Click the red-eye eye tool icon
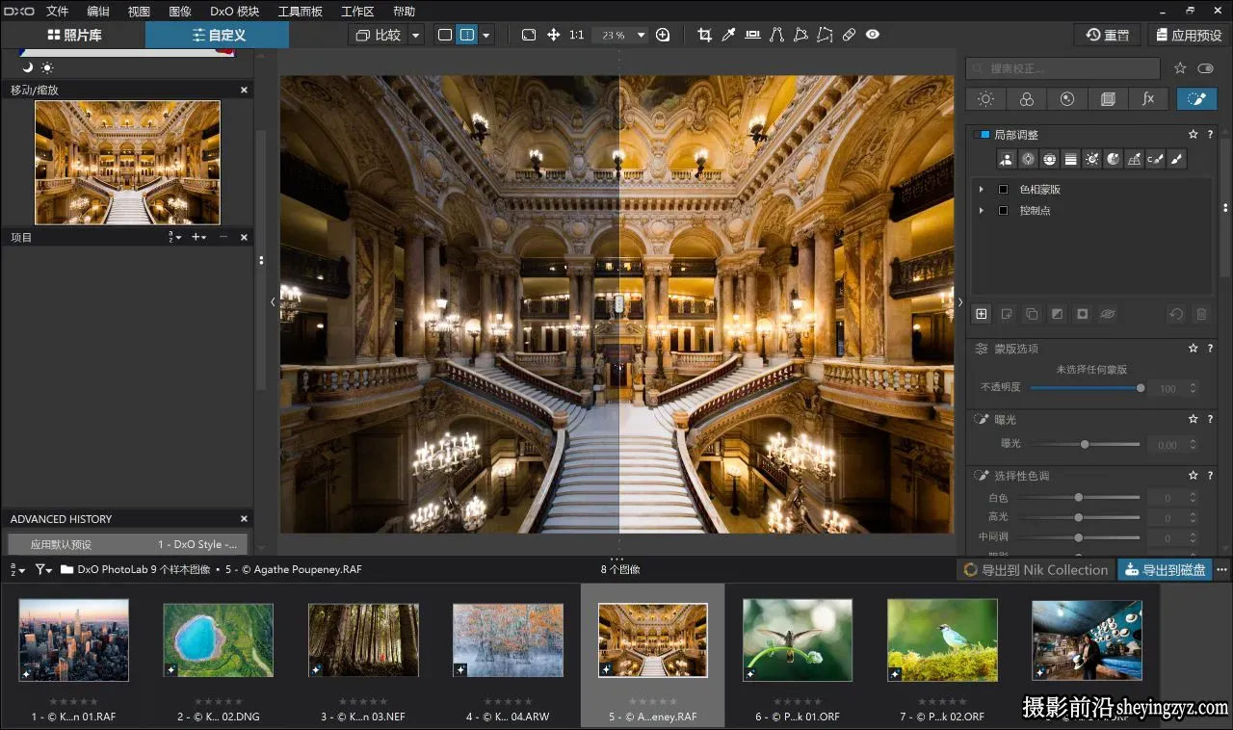This screenshot has width=1233, height=730. [x=873, y=35]
